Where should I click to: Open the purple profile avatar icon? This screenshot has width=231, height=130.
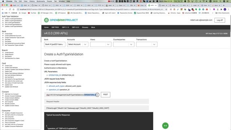coord(225,9)
